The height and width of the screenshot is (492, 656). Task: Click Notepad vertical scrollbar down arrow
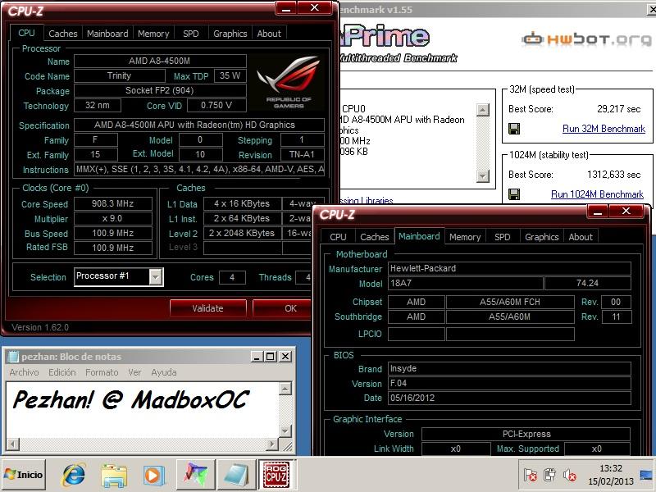coord(285,431)
